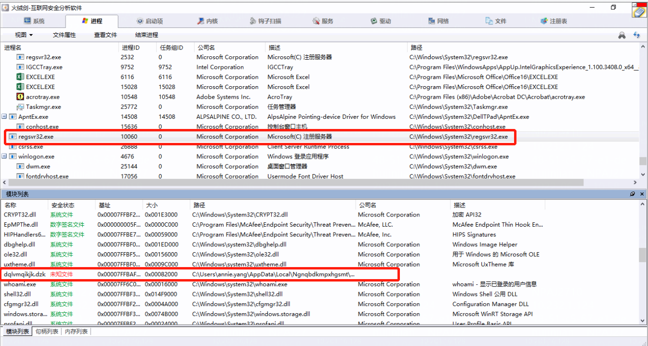The height and width of the screenshot is (346, 648).
Task: Click the IGCCTray.exe process icon
Action: [x=20, y=67]
